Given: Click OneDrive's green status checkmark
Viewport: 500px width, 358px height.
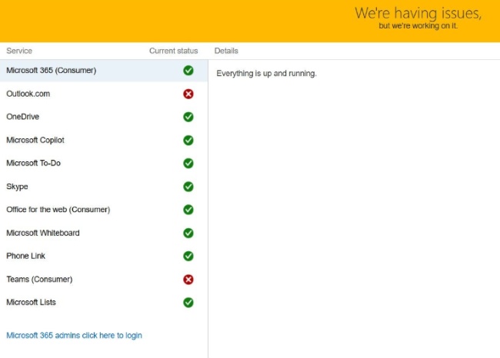Looking at the screenshot, I should (x=188, y=117).
